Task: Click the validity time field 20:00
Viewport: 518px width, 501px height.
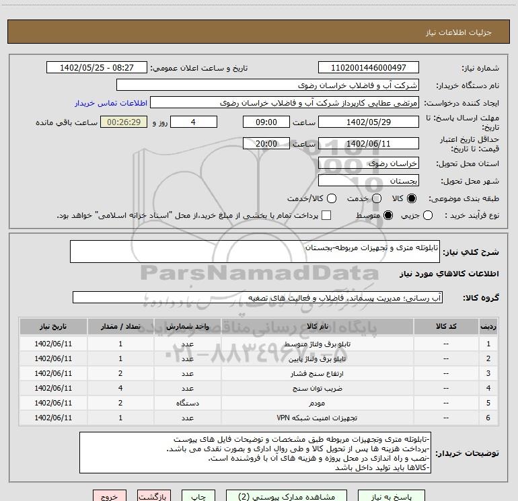Action: [x=266, y=143]
